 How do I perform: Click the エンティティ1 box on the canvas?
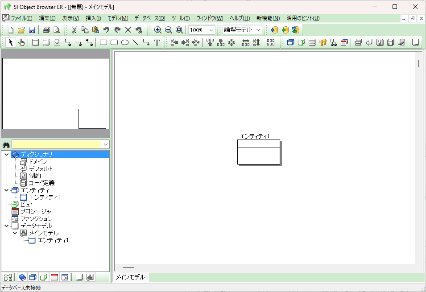pos(259,152)
